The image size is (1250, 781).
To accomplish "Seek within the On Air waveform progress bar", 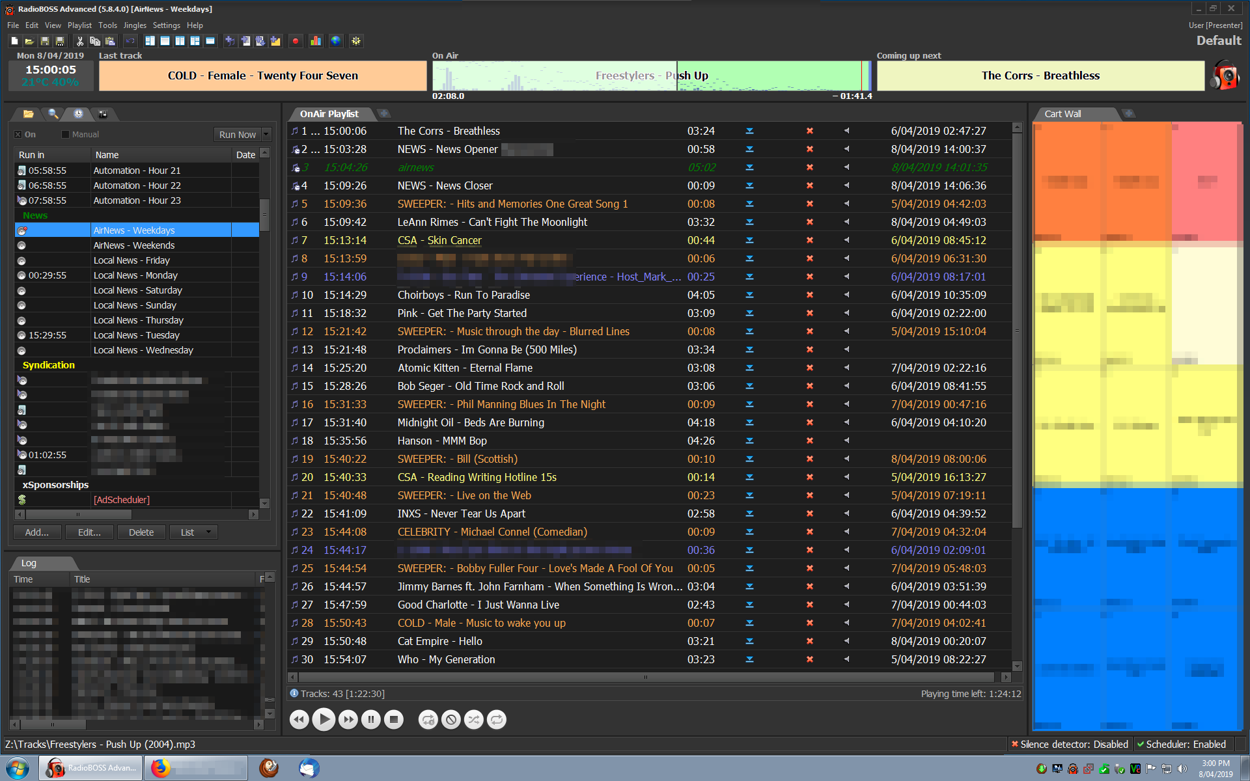I will (x=652, y=75).
